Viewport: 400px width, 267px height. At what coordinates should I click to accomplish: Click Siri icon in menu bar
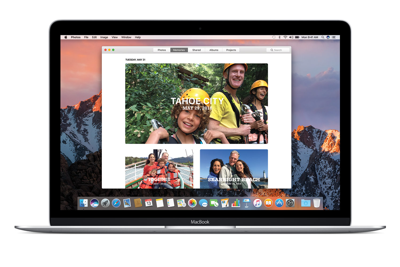point(328,37)
